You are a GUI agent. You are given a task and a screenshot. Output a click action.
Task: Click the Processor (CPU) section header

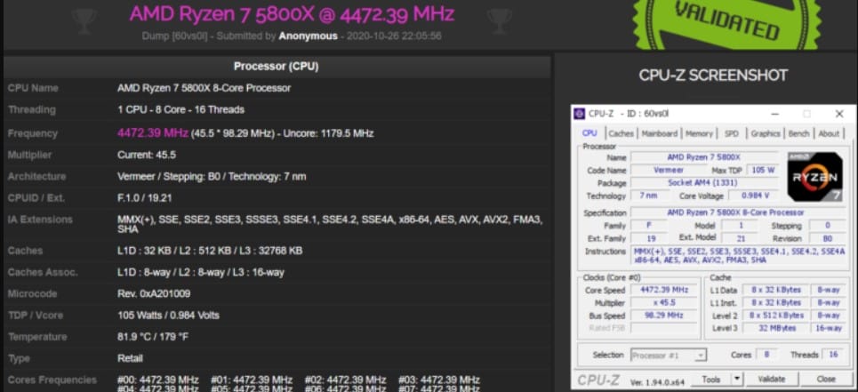coord(277,66)
